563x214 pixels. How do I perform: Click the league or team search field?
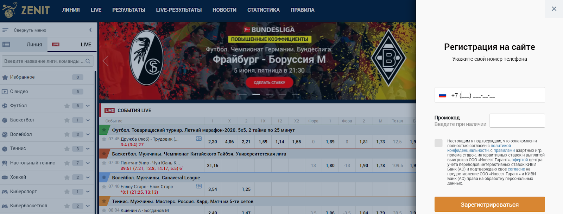pos(48,61)
